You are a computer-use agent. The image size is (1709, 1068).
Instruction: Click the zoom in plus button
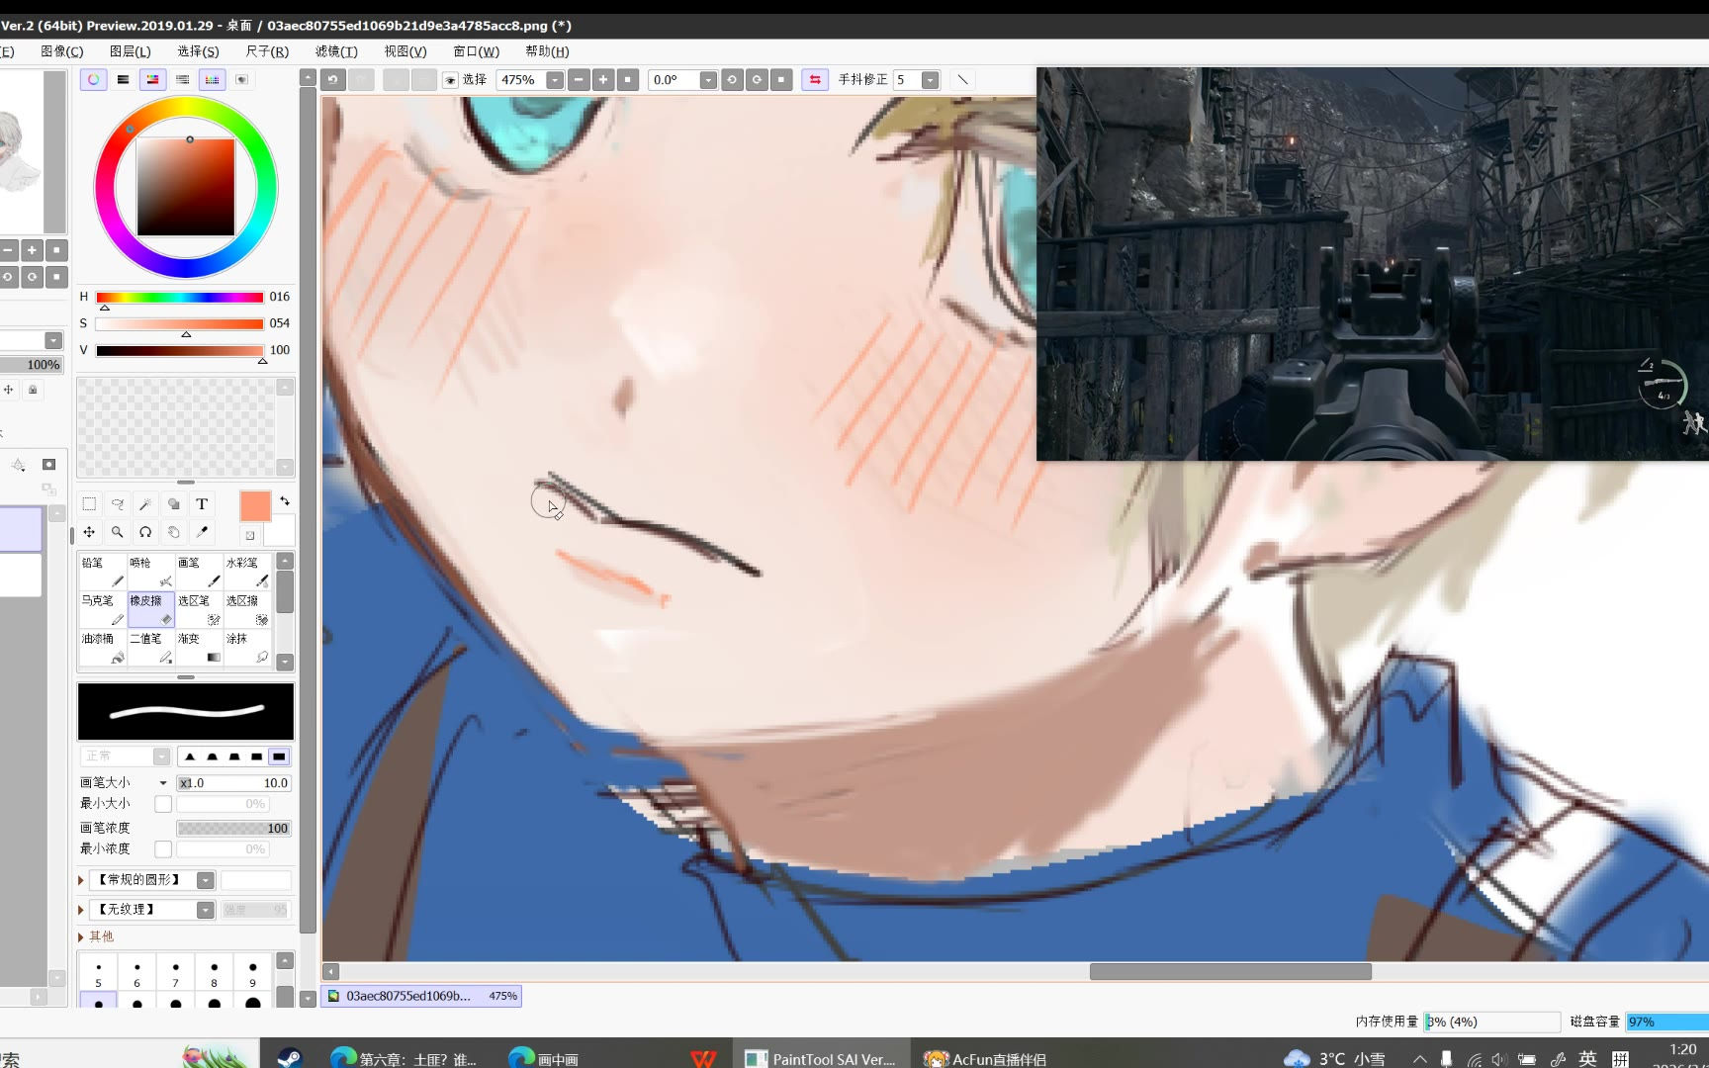pos(603,80)
